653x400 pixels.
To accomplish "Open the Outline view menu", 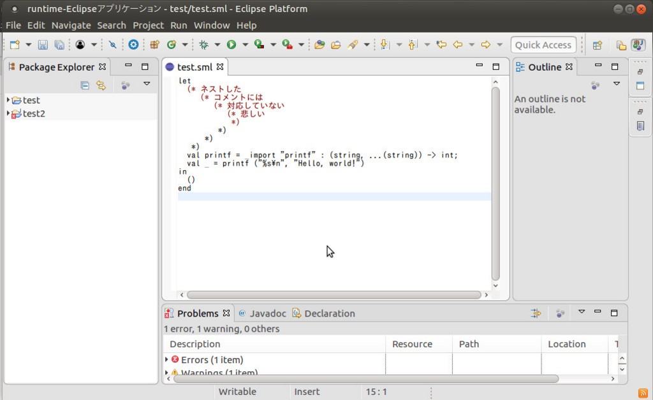I will [617, 84].
